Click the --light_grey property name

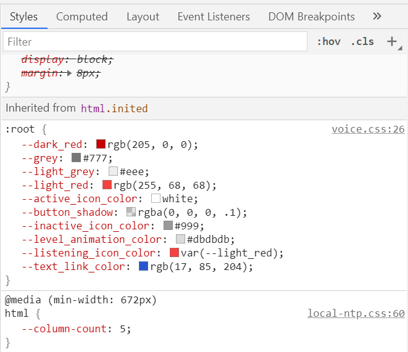[x=58, y=171]
